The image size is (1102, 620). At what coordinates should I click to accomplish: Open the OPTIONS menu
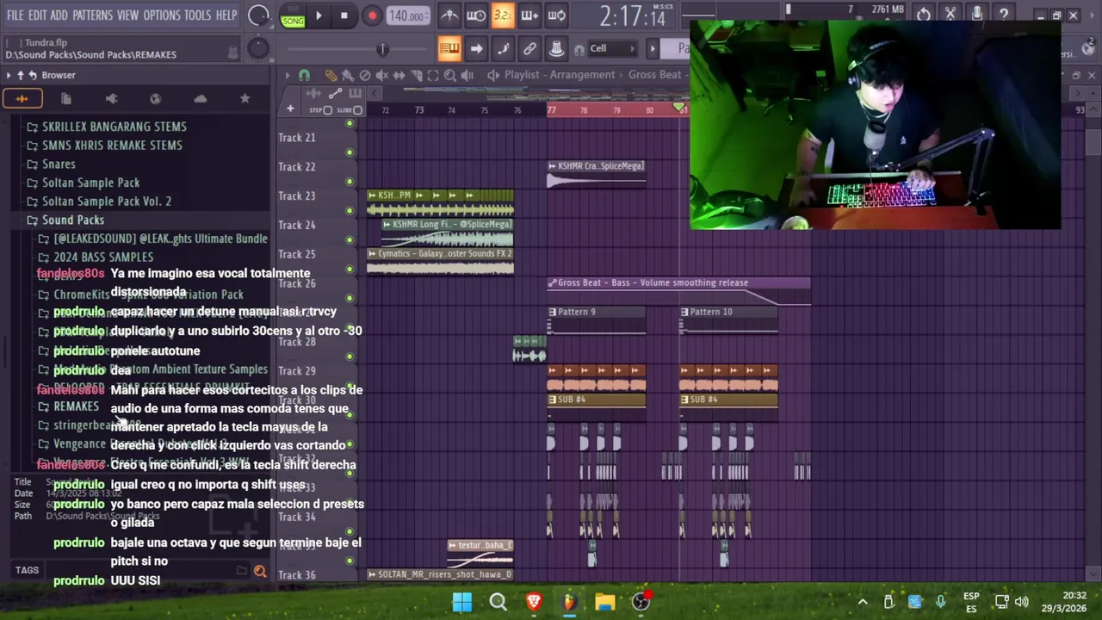162,15
